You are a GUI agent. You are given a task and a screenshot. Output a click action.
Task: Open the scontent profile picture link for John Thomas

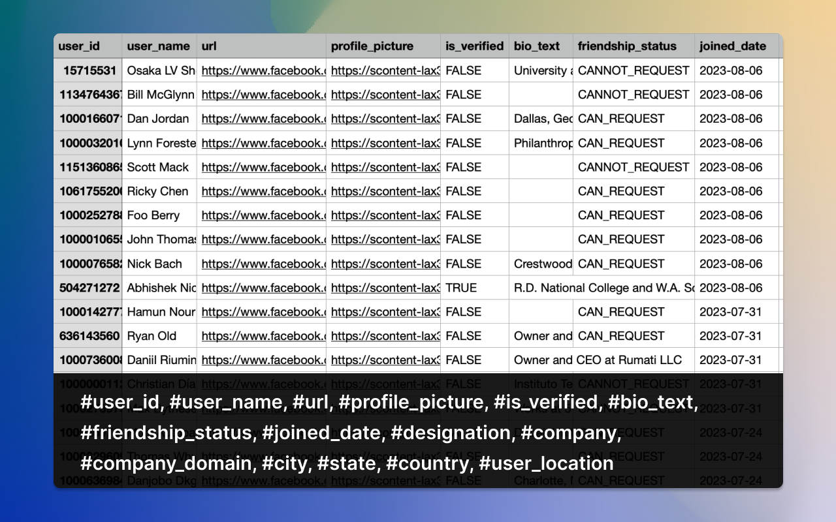(385, 239)
